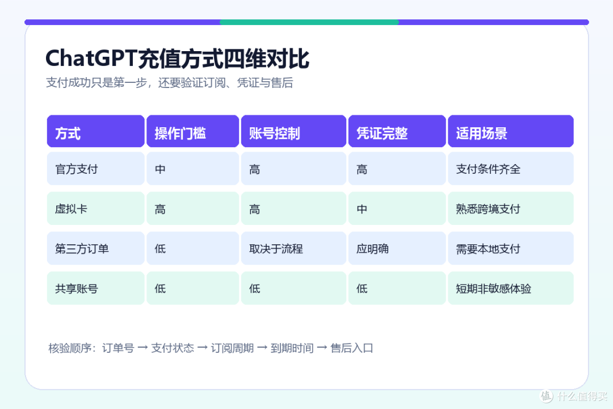Image resolution: width=613 pixels, height=409 pixels.
Task: Click "售后入口" in the footer sequence
Action: pyautogui.click(x=352, y=348)
